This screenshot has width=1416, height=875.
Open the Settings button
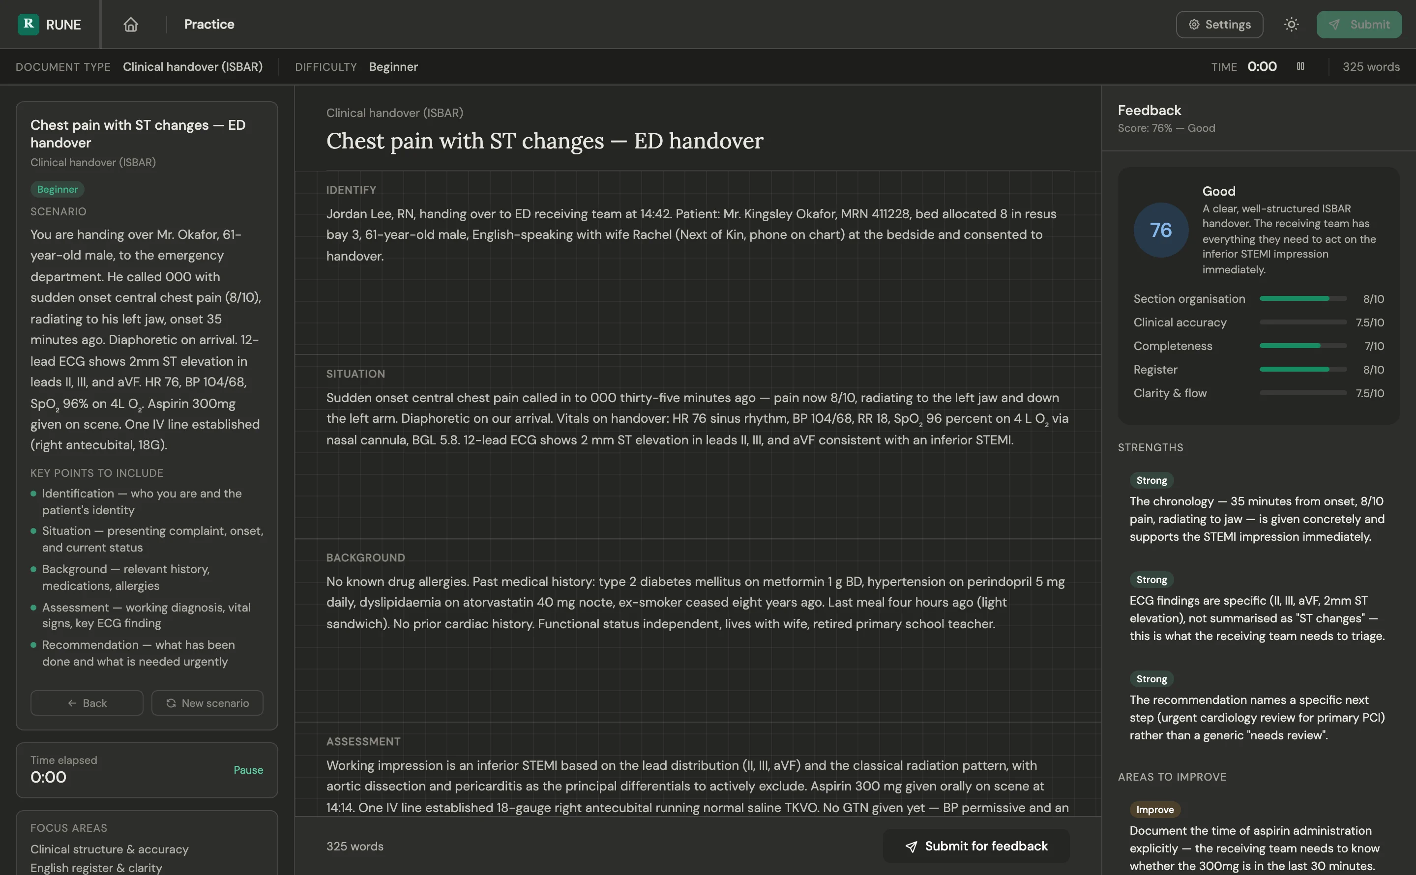1219,24
